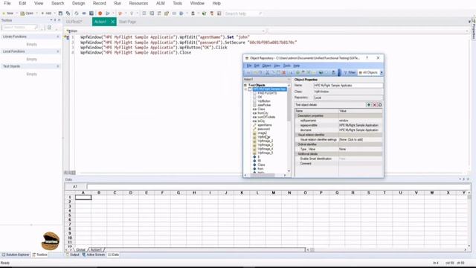
Task: Open the Design menu
Action: 78,3
